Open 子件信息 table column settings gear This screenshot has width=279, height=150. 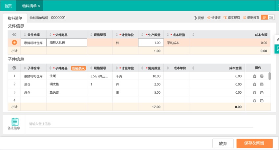coord(14,68)
